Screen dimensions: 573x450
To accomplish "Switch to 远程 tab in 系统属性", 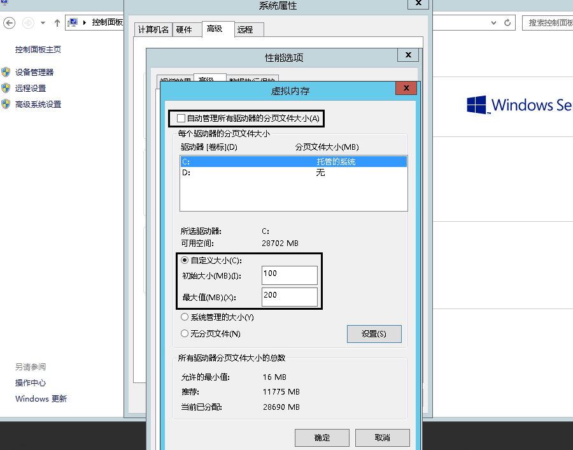I will [x=248, y=29].
